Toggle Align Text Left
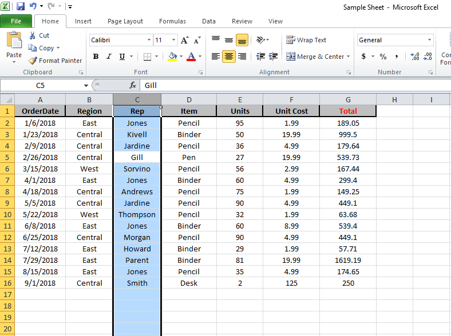 (x=216, y=57)
